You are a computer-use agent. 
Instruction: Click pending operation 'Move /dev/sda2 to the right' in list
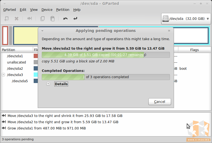tap(63, 122)
